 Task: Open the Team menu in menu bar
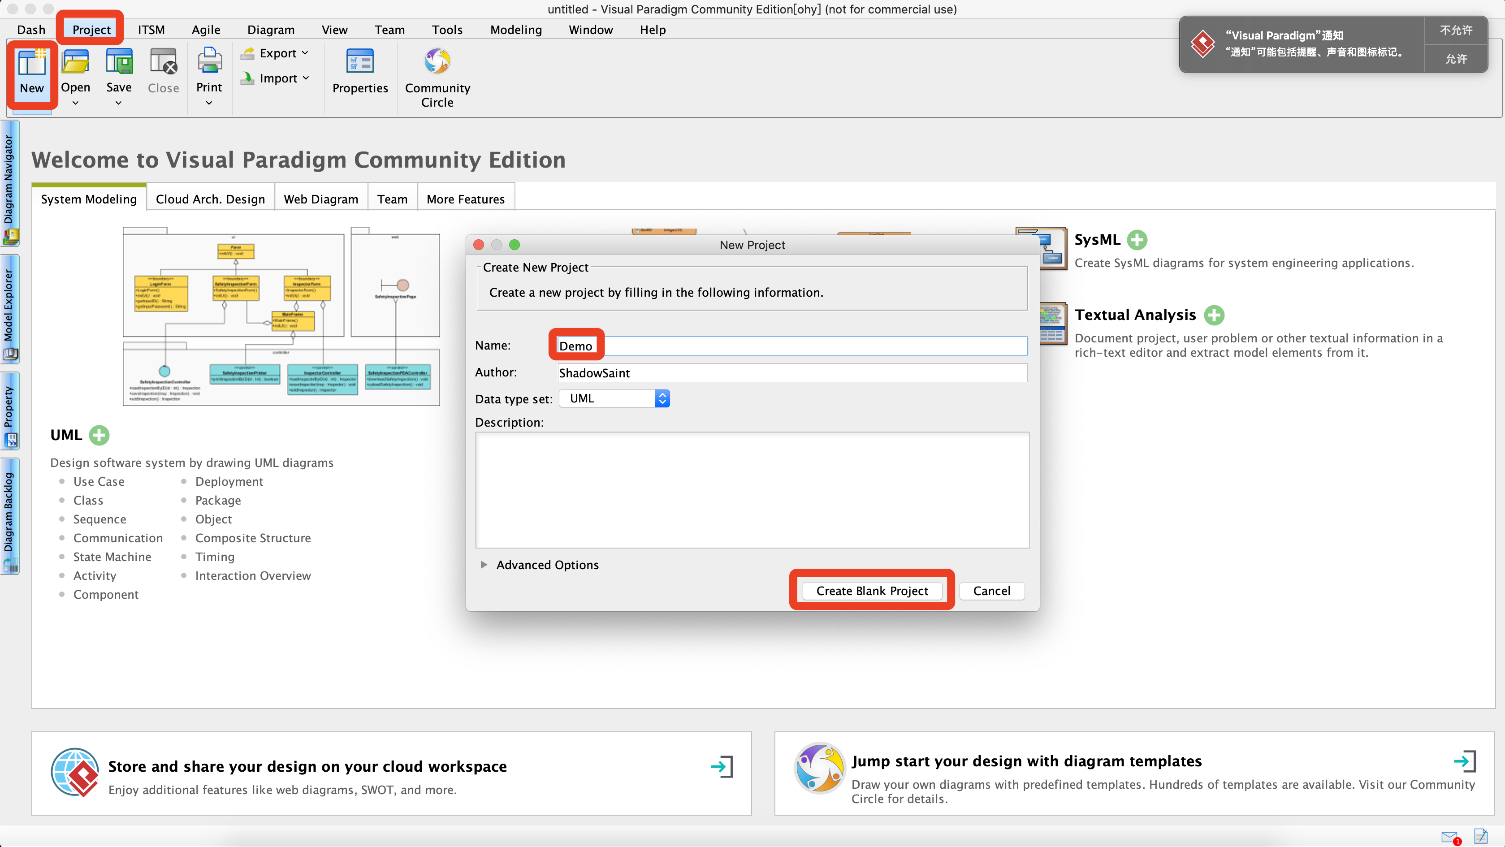pos(389,30)
